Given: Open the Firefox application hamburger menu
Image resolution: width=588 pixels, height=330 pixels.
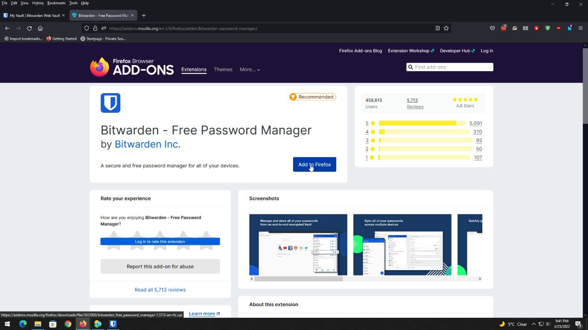Looking at the screenshot, I should tap(581, 28).
